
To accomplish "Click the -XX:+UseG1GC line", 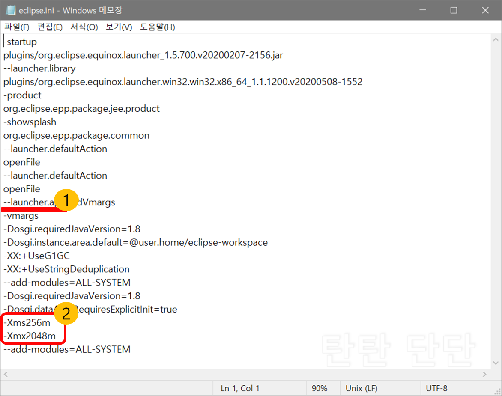I will [x=36, y=256].
